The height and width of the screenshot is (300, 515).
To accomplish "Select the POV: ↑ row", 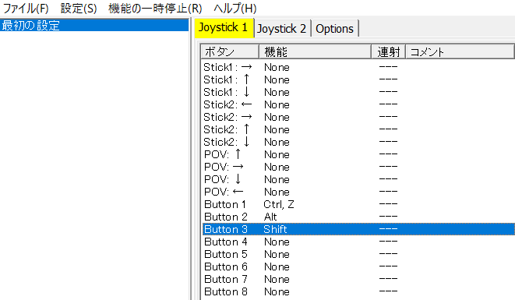I will coord(358,154).
